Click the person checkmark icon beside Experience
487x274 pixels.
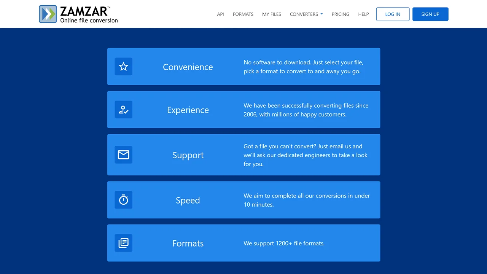[x=124, y=110]
